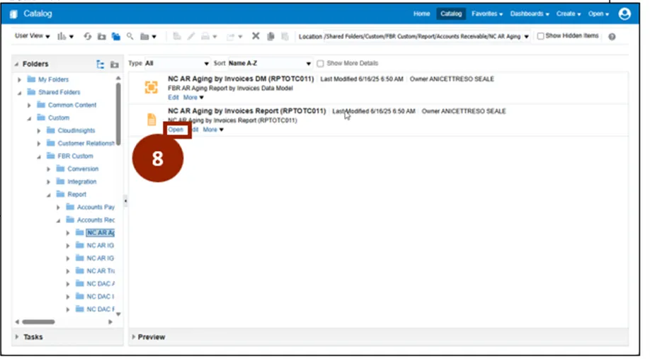Click the Copy icon in toolbar
This screenshot has width=650, height=359.
[x=270, y=37]
